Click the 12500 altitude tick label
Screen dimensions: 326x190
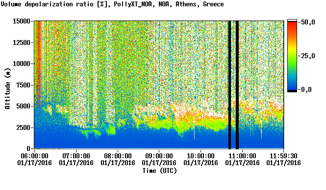(22, 42)
